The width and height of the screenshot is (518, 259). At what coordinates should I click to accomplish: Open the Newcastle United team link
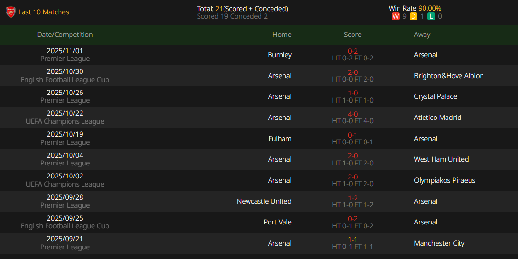tap(264, 201)
